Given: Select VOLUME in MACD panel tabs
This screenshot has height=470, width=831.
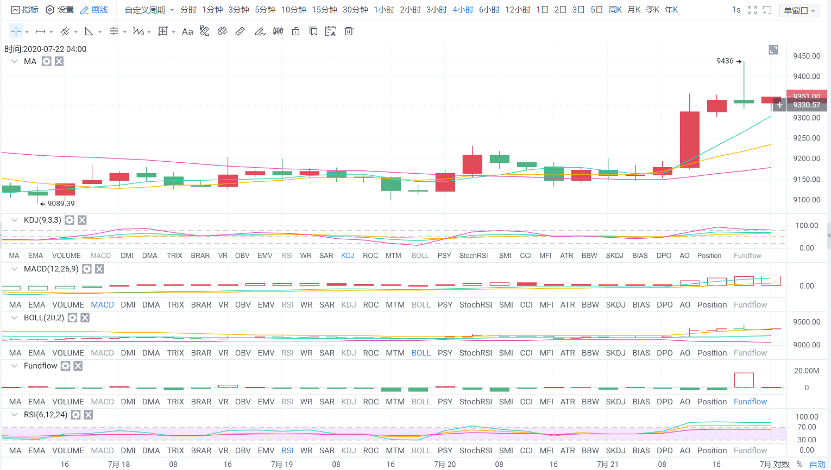Looking at the screenshot, I should tap(68, 305).
